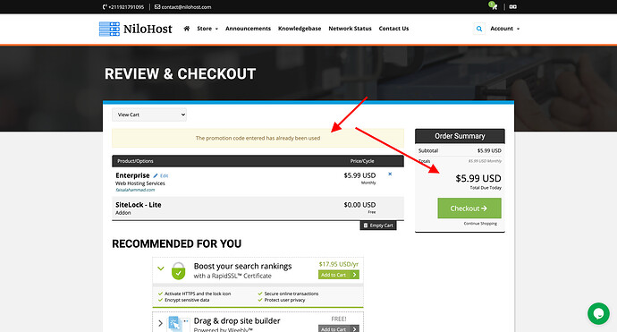Click the Price/Cycle column header
Image resolution: width=617 pixels, height=332 pixels.
point(362,161)
